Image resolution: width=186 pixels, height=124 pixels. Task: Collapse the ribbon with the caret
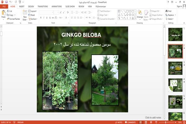point(184,23)
